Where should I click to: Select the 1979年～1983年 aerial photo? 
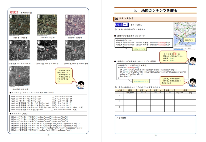click(x=47, y=25)
